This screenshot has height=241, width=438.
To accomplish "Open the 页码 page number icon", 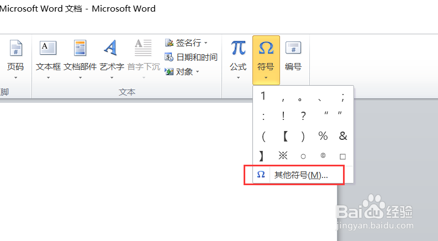I will point(16,48).
